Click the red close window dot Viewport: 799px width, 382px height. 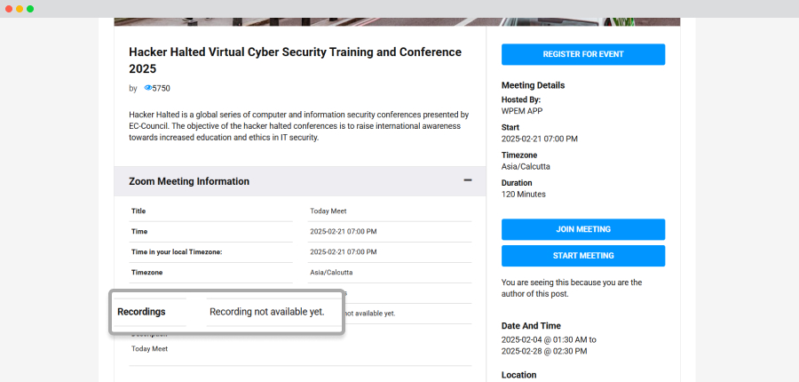pos(9,9)
